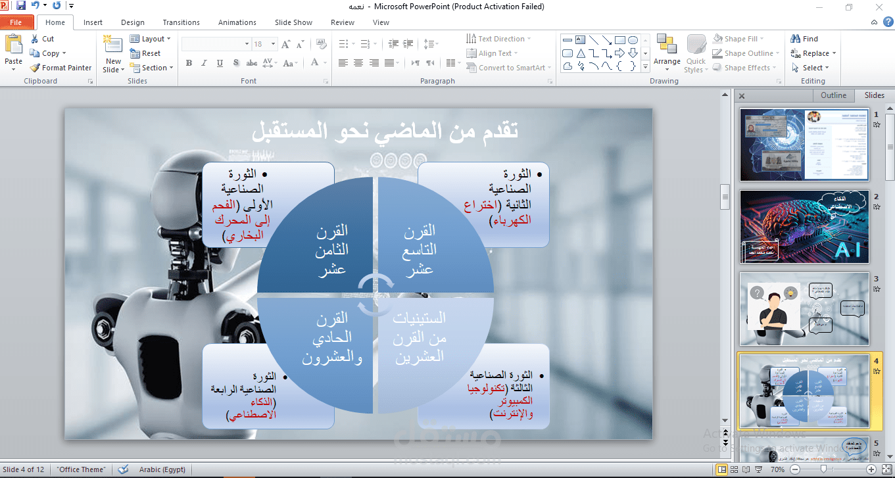Click the Format Painter button
This screenshot has height=478, width=895.
coord(61,68)
